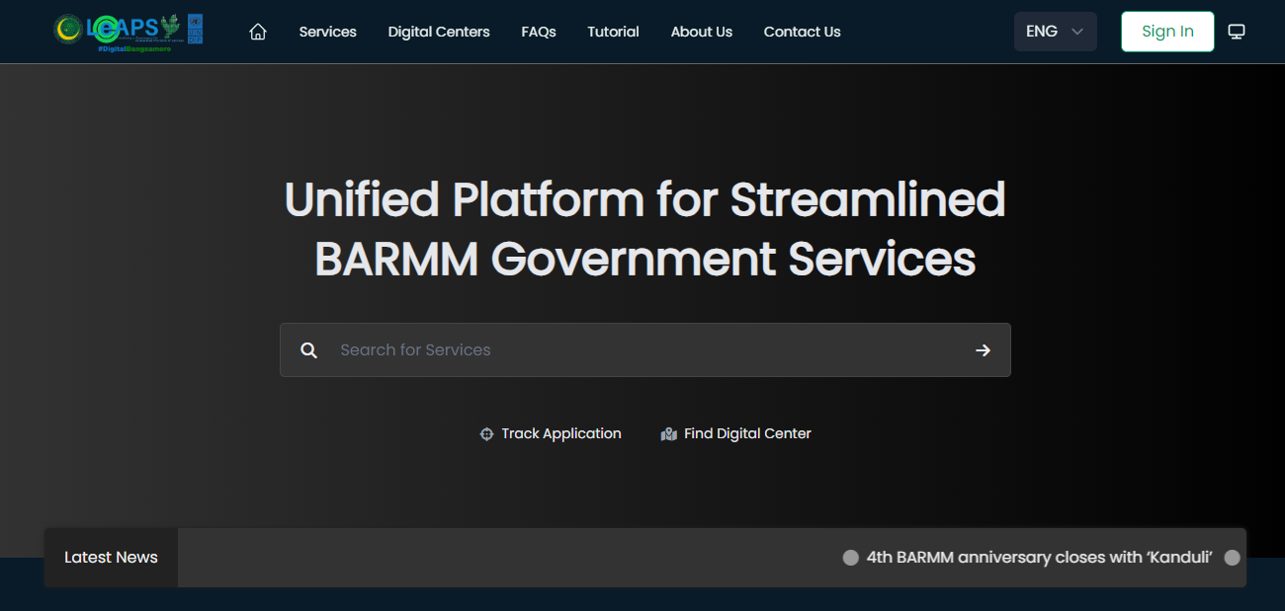Open the Contact Us page
The height and width of the screenshot is (611, 1285).
click(x=802, y=32)
